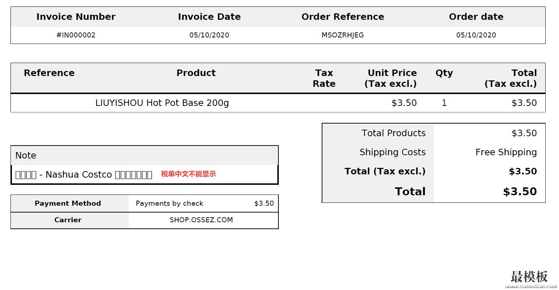Click the Total Products label

393,133
